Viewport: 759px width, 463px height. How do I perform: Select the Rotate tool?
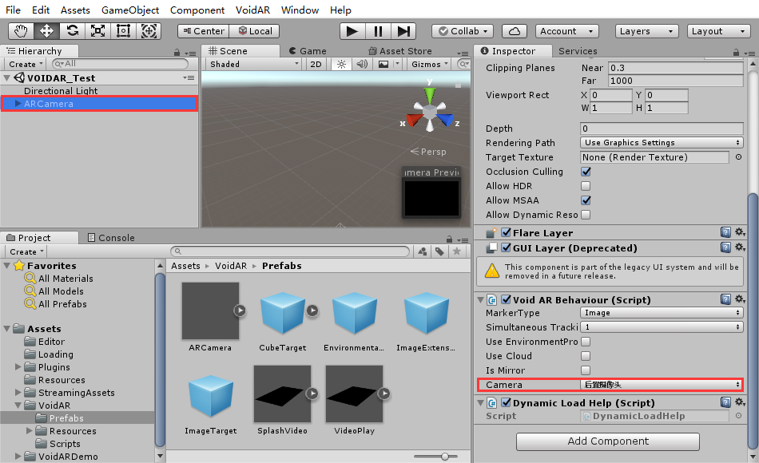72,31
